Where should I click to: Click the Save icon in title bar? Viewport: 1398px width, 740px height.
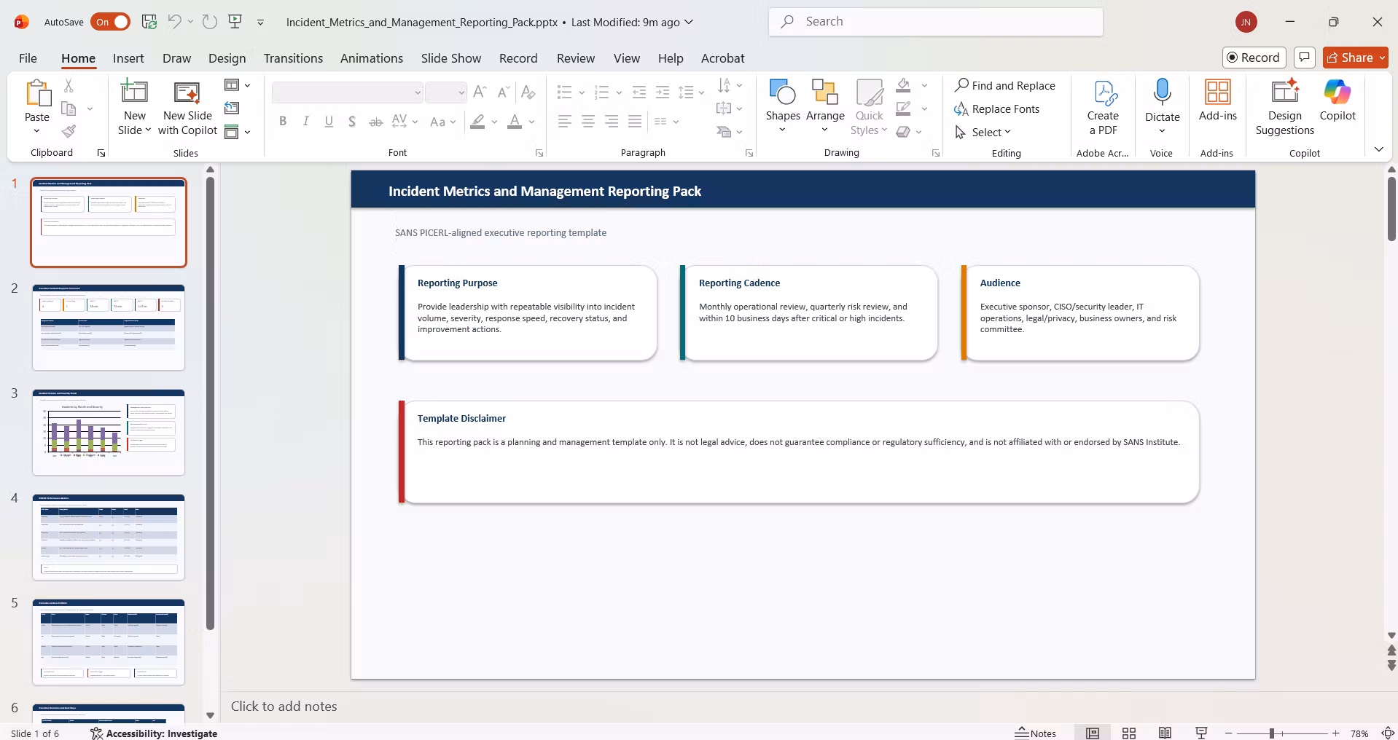pos(149,22)
